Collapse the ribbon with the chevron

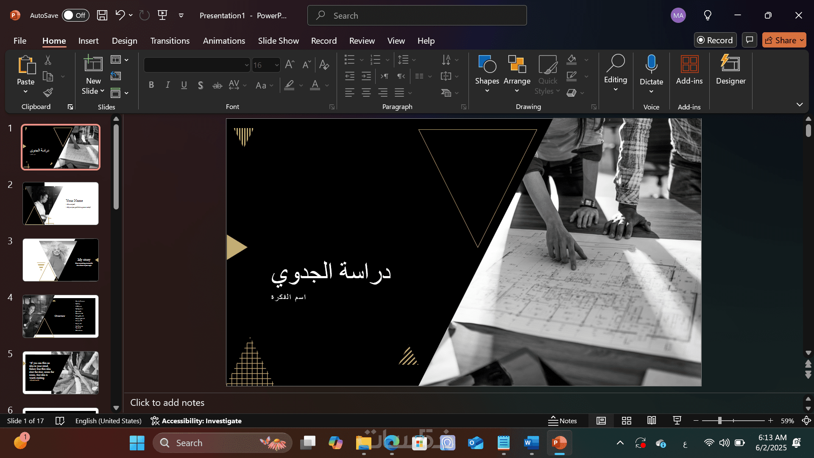coord(799,104)
